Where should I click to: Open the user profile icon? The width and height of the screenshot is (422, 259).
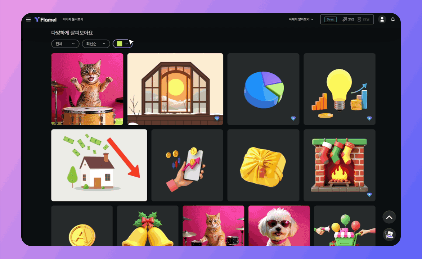click(x=382, y=19)
